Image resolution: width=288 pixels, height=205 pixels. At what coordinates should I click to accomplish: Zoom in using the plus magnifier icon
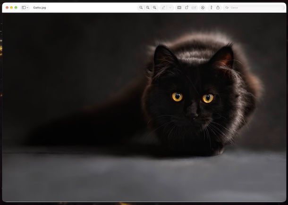[x=154, y=8]
